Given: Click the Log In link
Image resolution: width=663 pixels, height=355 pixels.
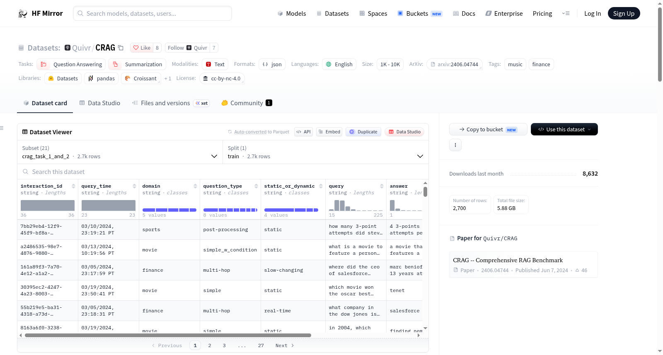Looking at the screenshot, I should [593, 13].
